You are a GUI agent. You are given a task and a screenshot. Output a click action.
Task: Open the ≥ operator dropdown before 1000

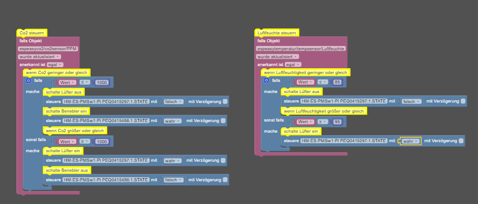pos(85,141)
